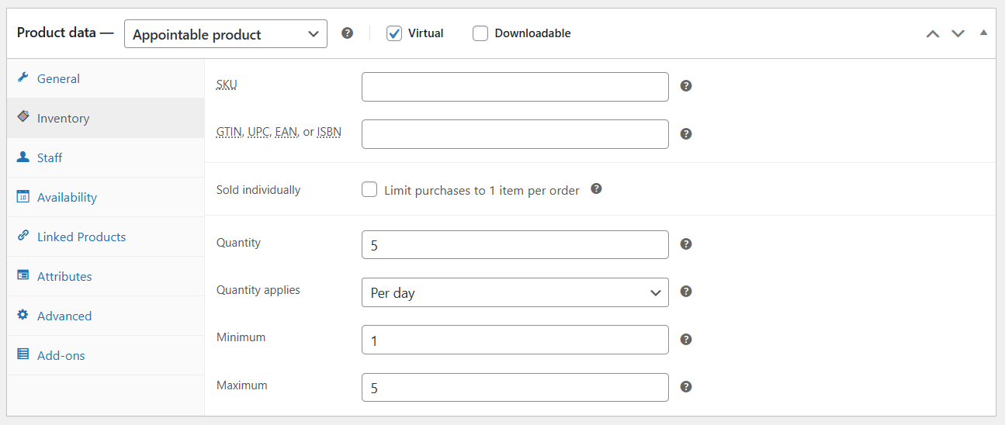1005x425 pixels.
Task: Check Limit purchases to 1 item per order
Action: point(369,190)
